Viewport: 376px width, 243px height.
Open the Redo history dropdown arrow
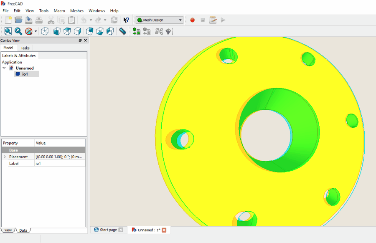(x=105, y=20)
